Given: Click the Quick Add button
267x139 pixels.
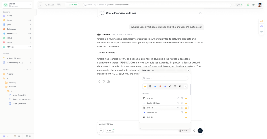Looking at the screenshot, I should pos(72,5).
